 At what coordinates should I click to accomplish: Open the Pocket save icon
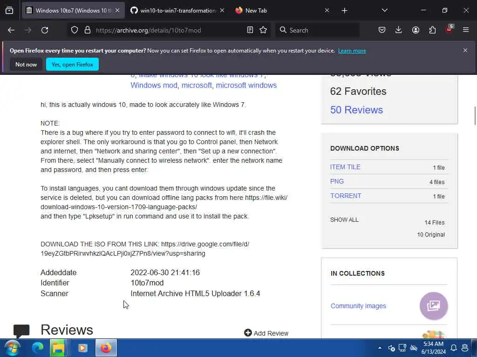382,30
